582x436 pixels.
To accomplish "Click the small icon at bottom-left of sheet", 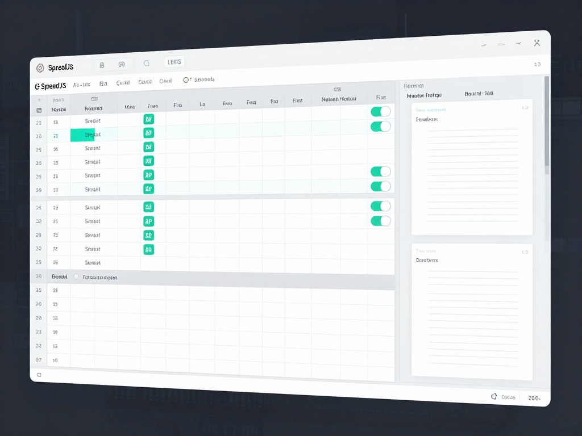I will (x=39, y=375).
